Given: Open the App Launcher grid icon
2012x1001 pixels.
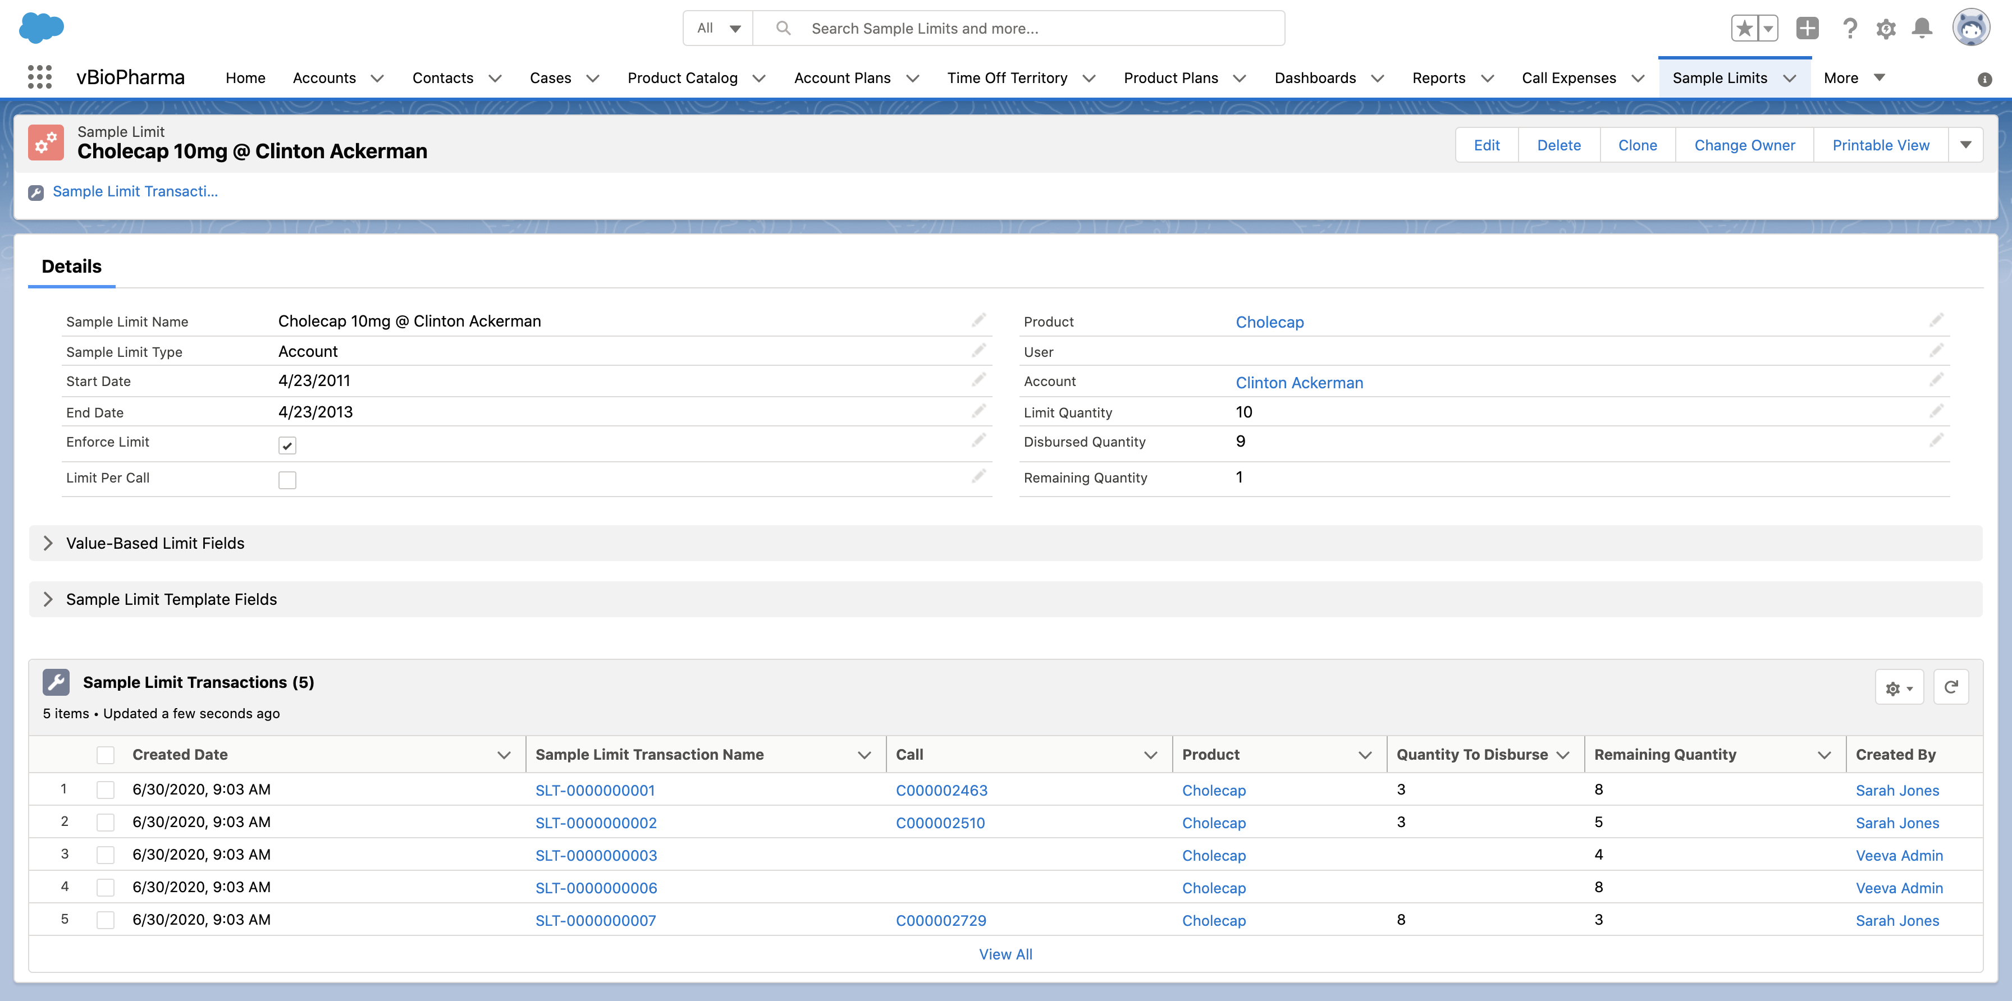Looking at the screenshot, I should [39, 77].
